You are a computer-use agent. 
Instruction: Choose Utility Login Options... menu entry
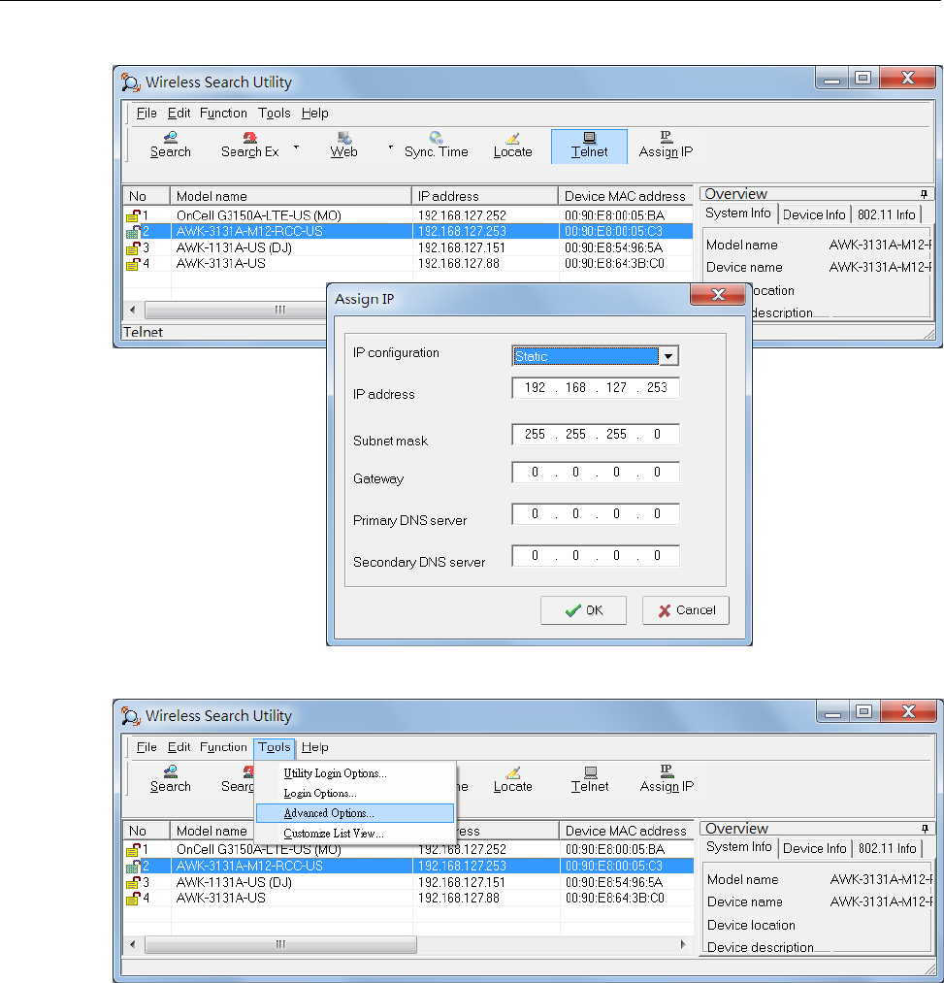[355, 773]
